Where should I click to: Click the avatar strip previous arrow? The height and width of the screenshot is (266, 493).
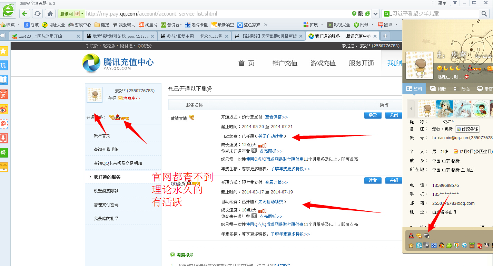(x=411, y=109)
